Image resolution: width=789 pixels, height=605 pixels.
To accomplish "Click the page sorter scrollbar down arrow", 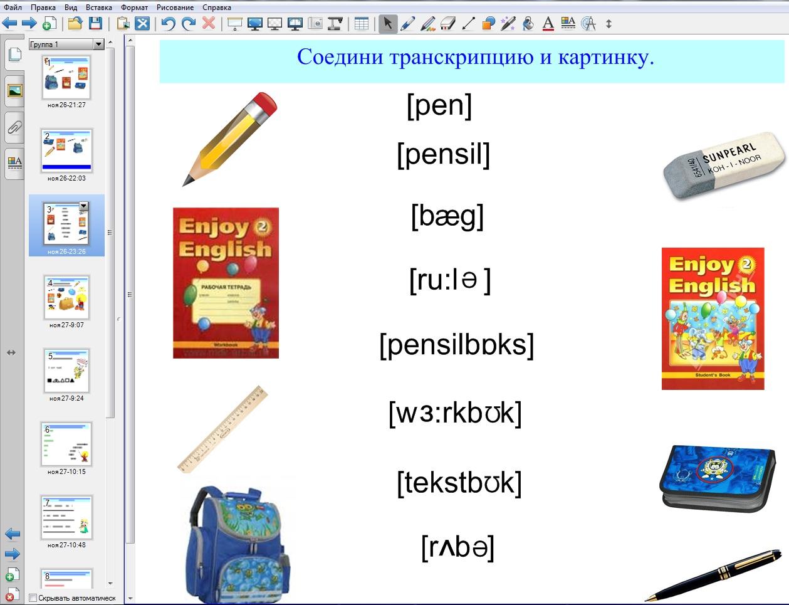I will pos(111,584).
